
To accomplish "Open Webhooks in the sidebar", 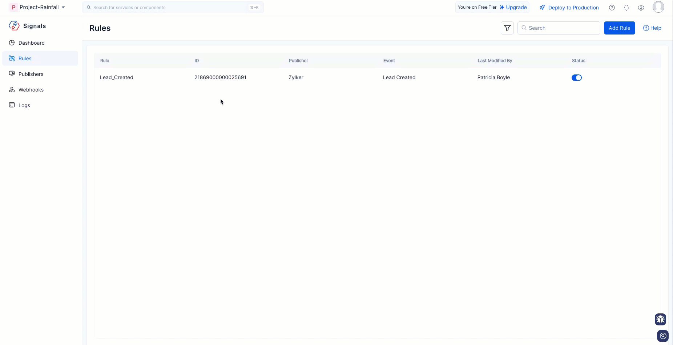I will pyautogui.click(x=40, y=90).
